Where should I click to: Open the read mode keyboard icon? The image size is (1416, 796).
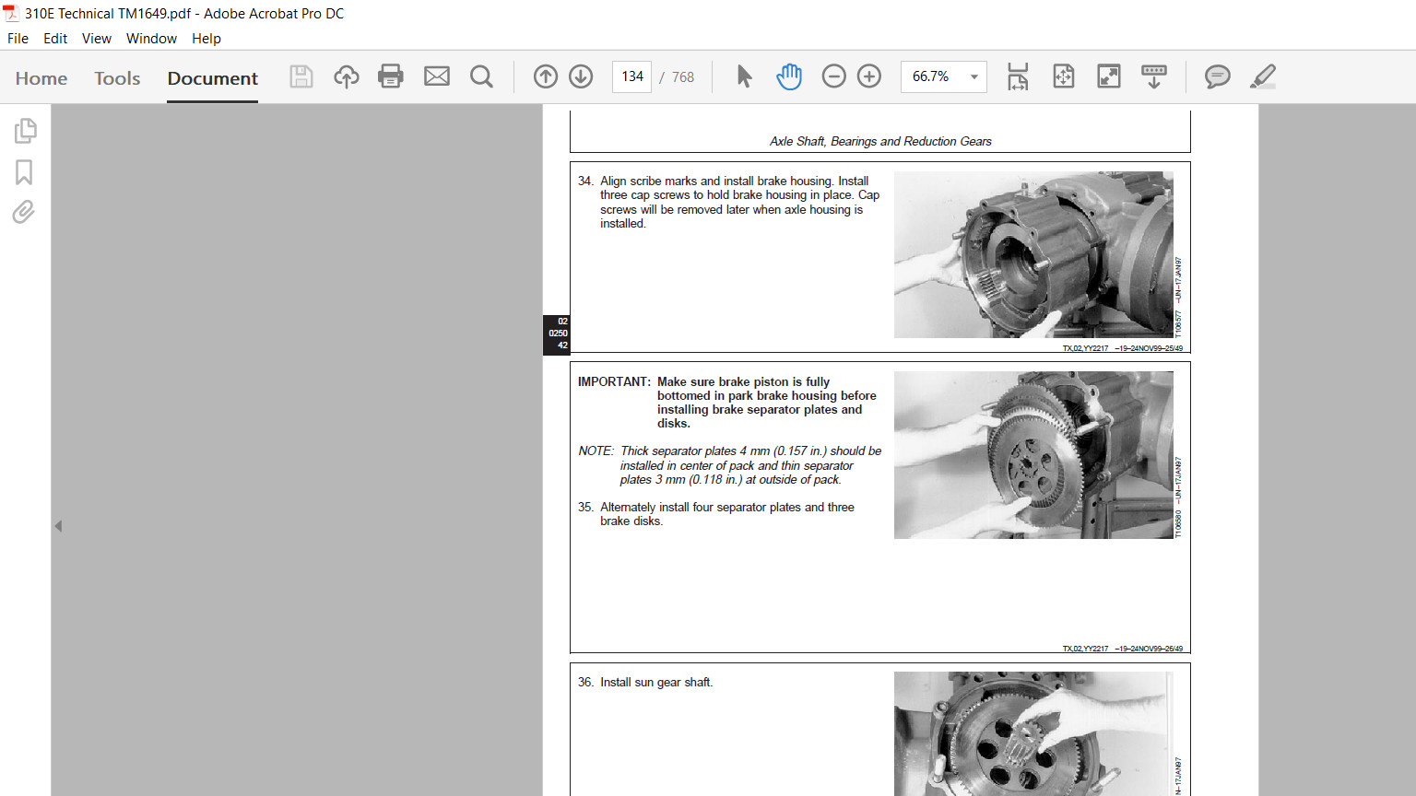click(1154, 76)
